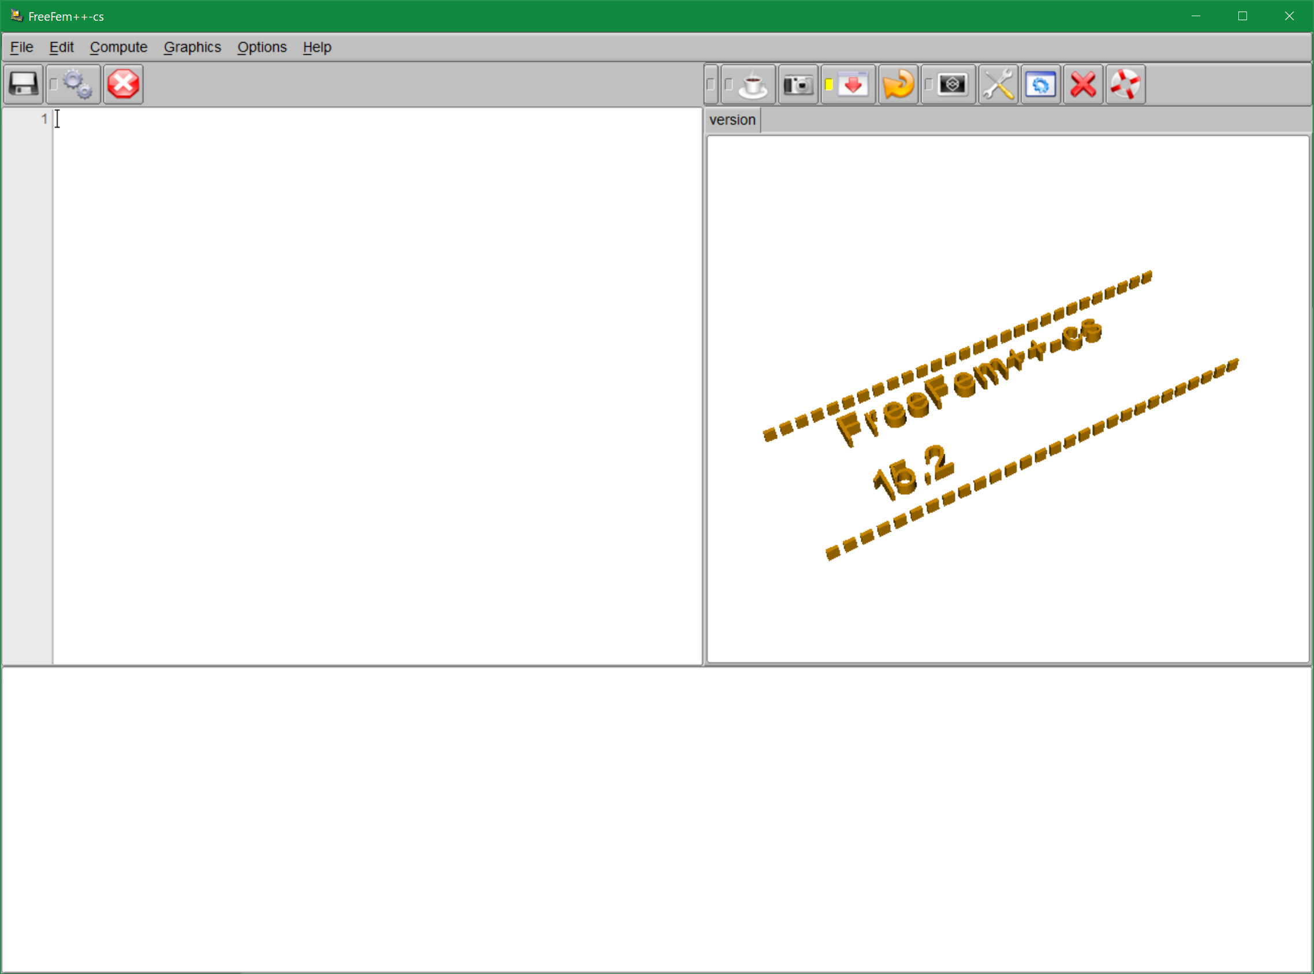Toggle the indicator beside black screen icon
The image size is (1314, 974).
928,85
